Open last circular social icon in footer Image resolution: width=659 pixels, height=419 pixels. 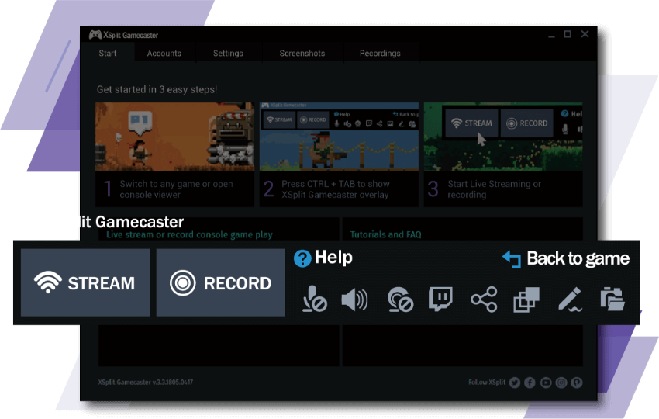[577, 383]
